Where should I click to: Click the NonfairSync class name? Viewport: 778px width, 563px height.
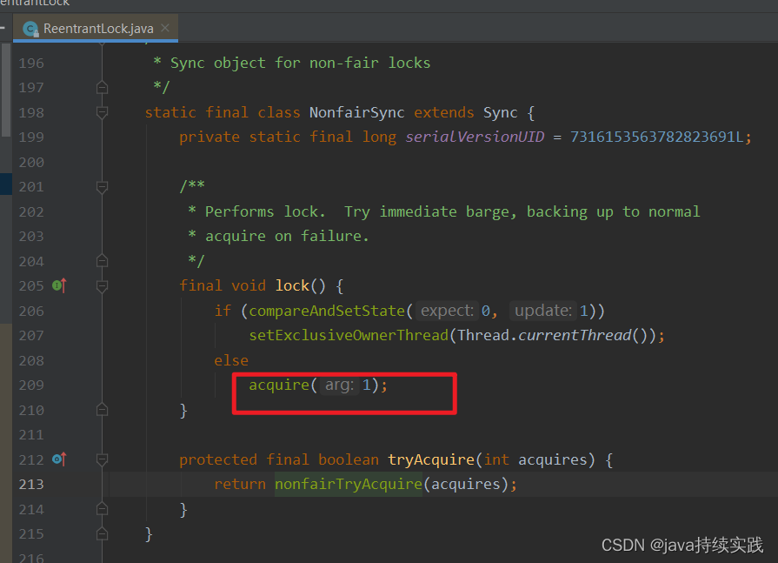(356, 113)
